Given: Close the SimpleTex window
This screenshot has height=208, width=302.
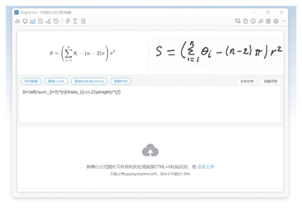Looking at the screenshot, I should (281, 12).
